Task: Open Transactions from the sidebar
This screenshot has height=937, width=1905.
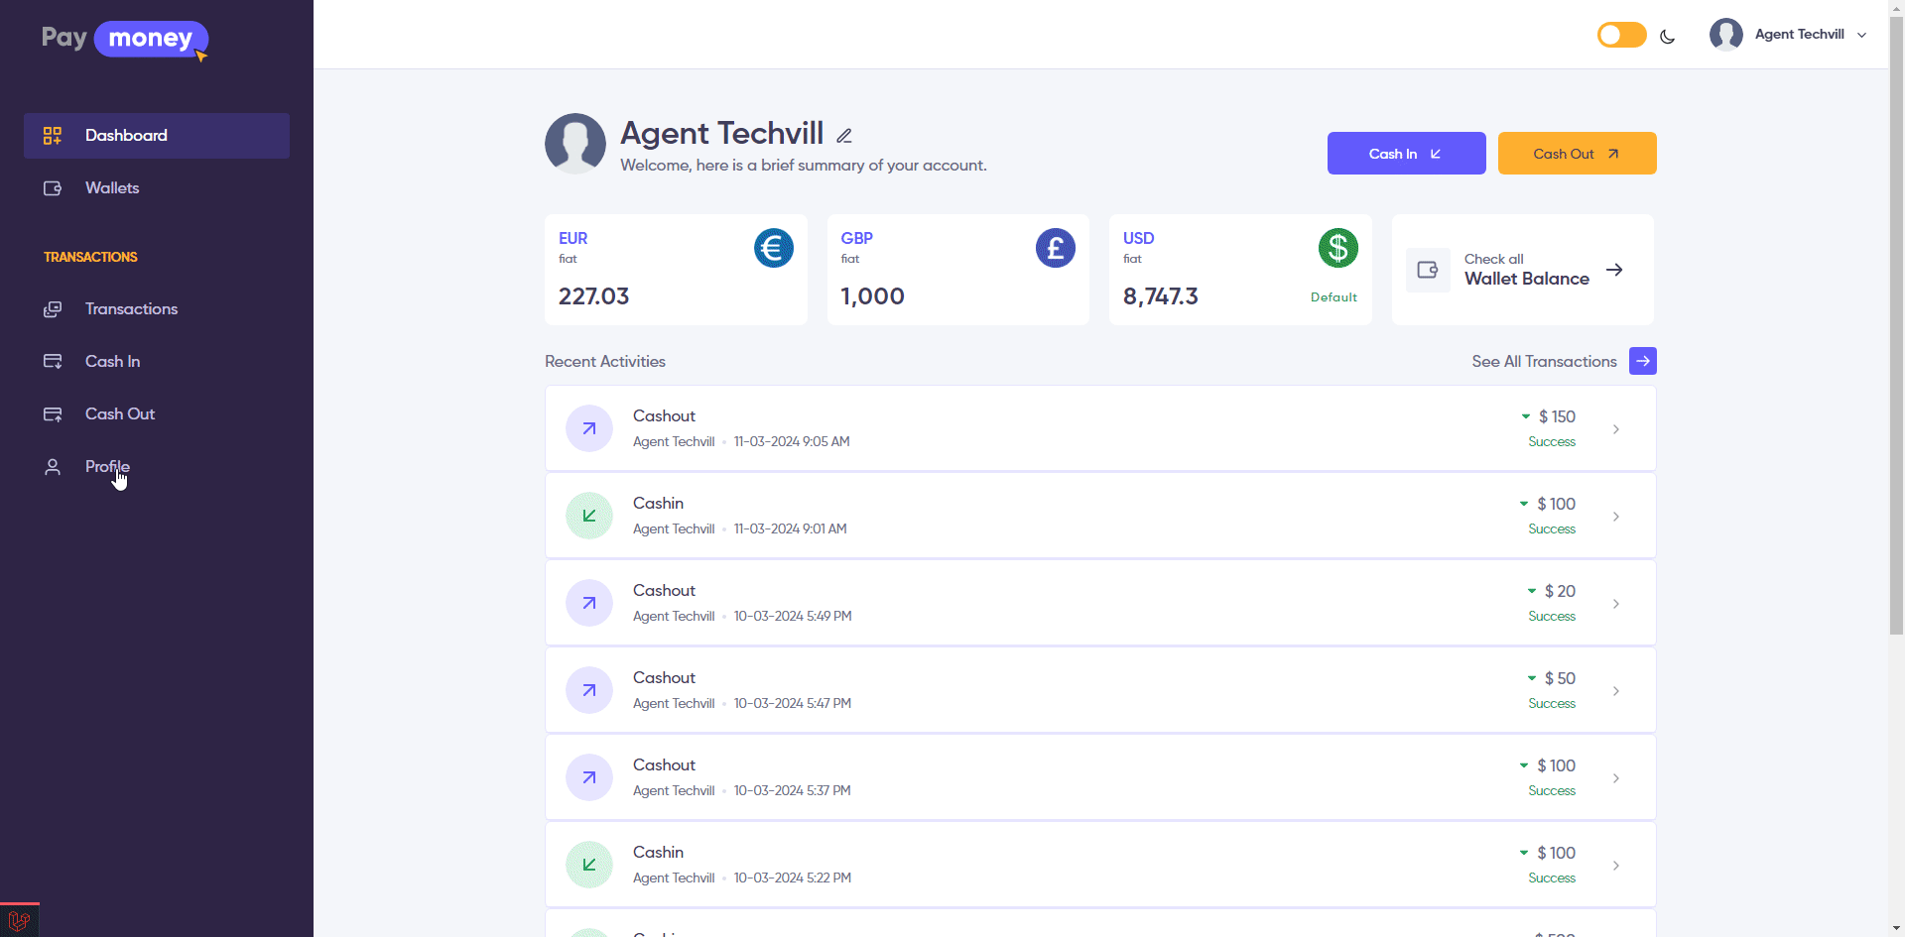Action: click(x=131, y=309)
